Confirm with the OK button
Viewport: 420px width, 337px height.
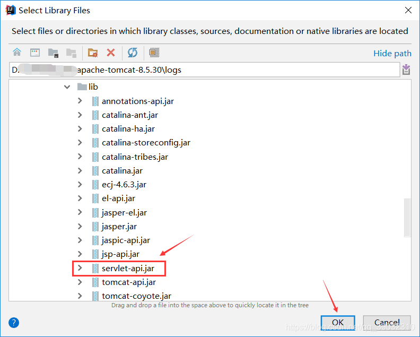[338, 322]
